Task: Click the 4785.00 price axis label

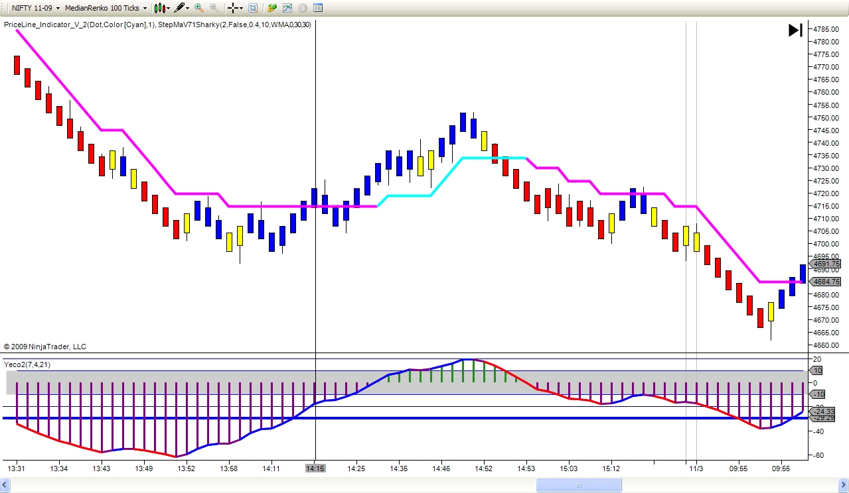Action: (x=826, y=29)
